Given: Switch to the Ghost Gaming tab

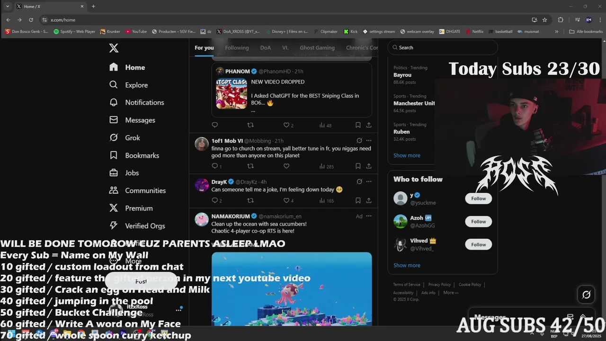Looking at the screenshot, I should click(317, 48).
